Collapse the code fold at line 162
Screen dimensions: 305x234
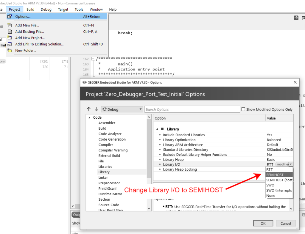tap(93, 59)
